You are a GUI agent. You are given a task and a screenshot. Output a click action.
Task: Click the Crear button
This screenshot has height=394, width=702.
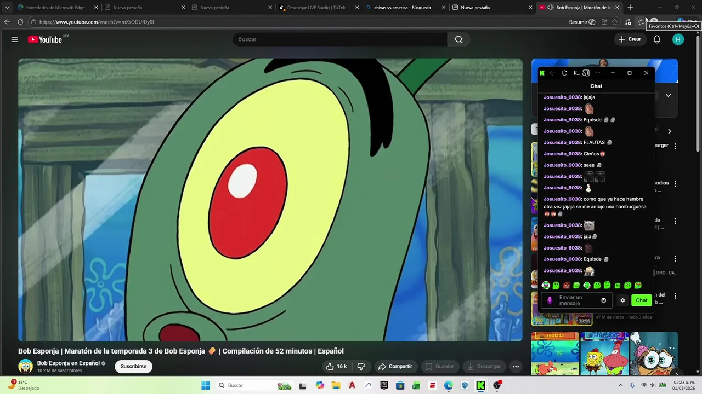[630, 39]
